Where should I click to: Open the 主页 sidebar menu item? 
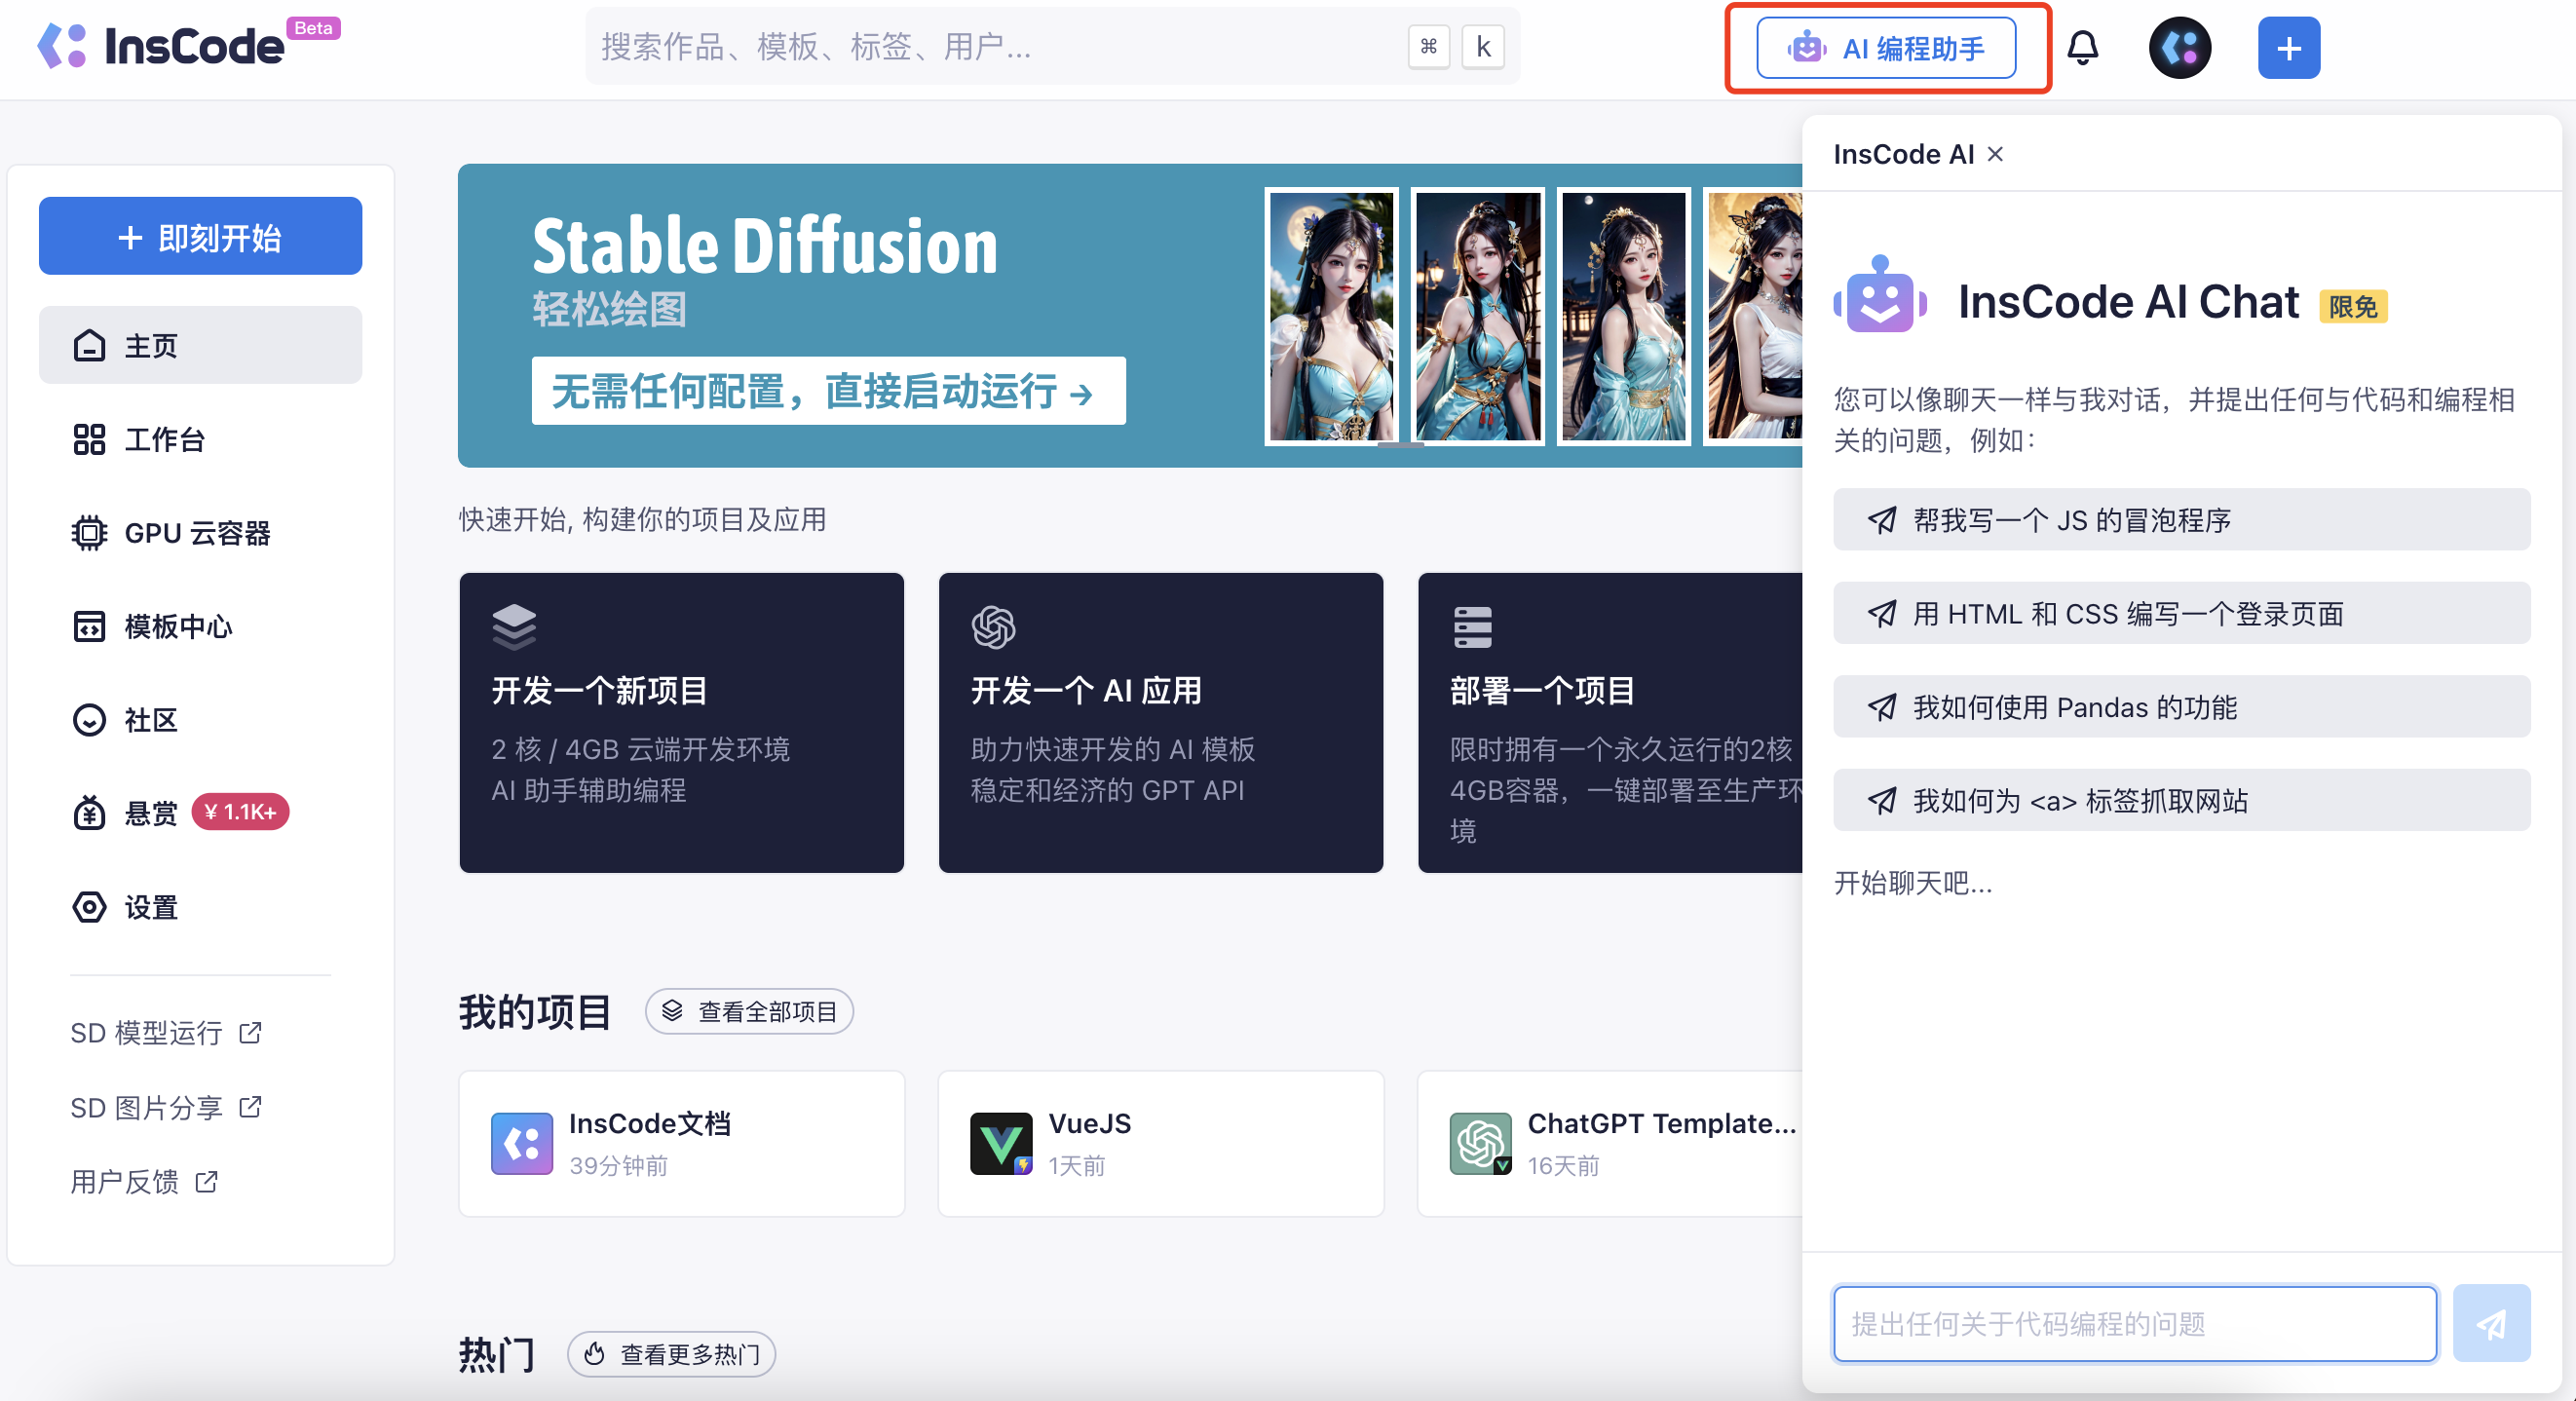click(200, 345)
